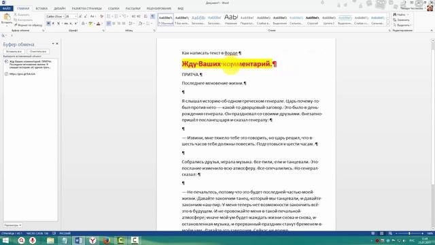Open the font name dropdown
Viewport: 435px width, 245px height.
click(63, 16)
